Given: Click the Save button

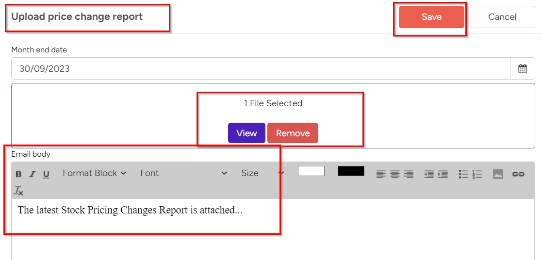Looking at the screenshot, I should click(431, 17).
